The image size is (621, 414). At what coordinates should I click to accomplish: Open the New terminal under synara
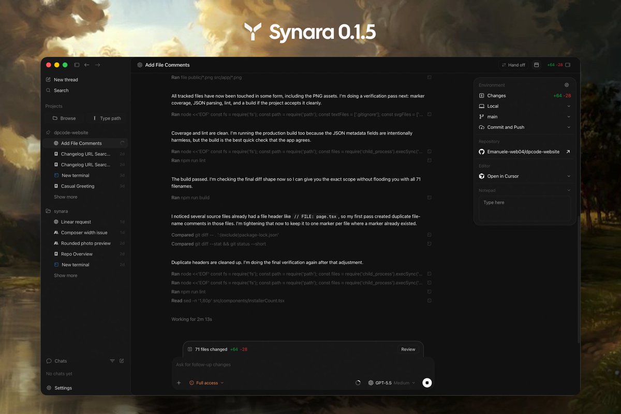point(85,265)
